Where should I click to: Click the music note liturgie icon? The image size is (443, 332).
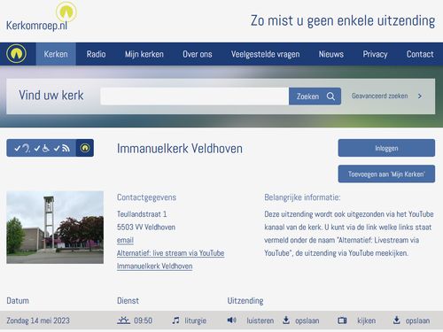[x=175, y=320]
